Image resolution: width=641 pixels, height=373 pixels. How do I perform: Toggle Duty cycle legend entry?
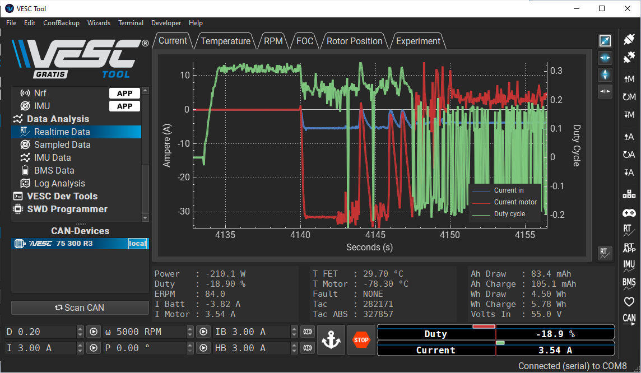pyautogui.click(x=499, y=214)
